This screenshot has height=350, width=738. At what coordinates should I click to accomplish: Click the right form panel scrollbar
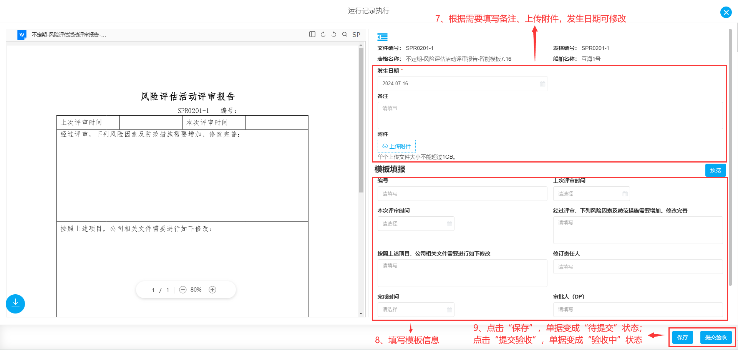(x=730, y=158)
